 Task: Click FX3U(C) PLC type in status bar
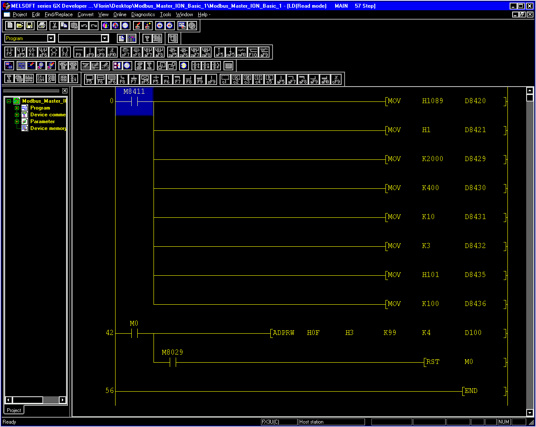point(279,422)
